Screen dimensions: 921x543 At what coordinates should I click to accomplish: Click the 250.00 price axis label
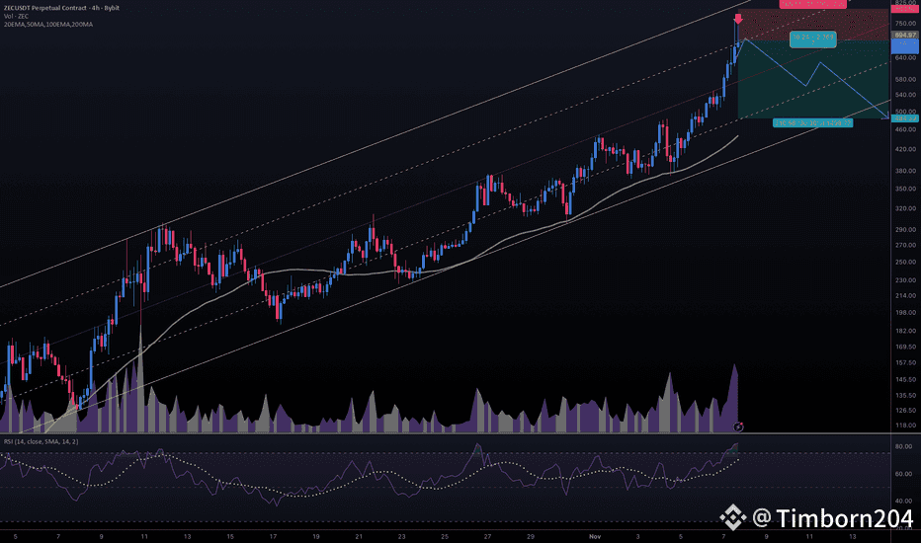[905, 262]
